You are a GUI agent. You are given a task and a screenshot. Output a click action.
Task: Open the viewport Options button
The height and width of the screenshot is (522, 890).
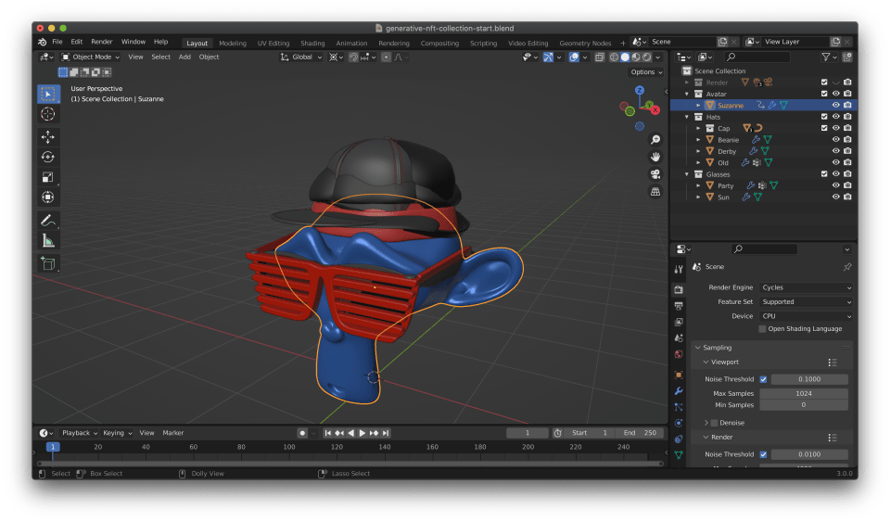pos(645,71)
